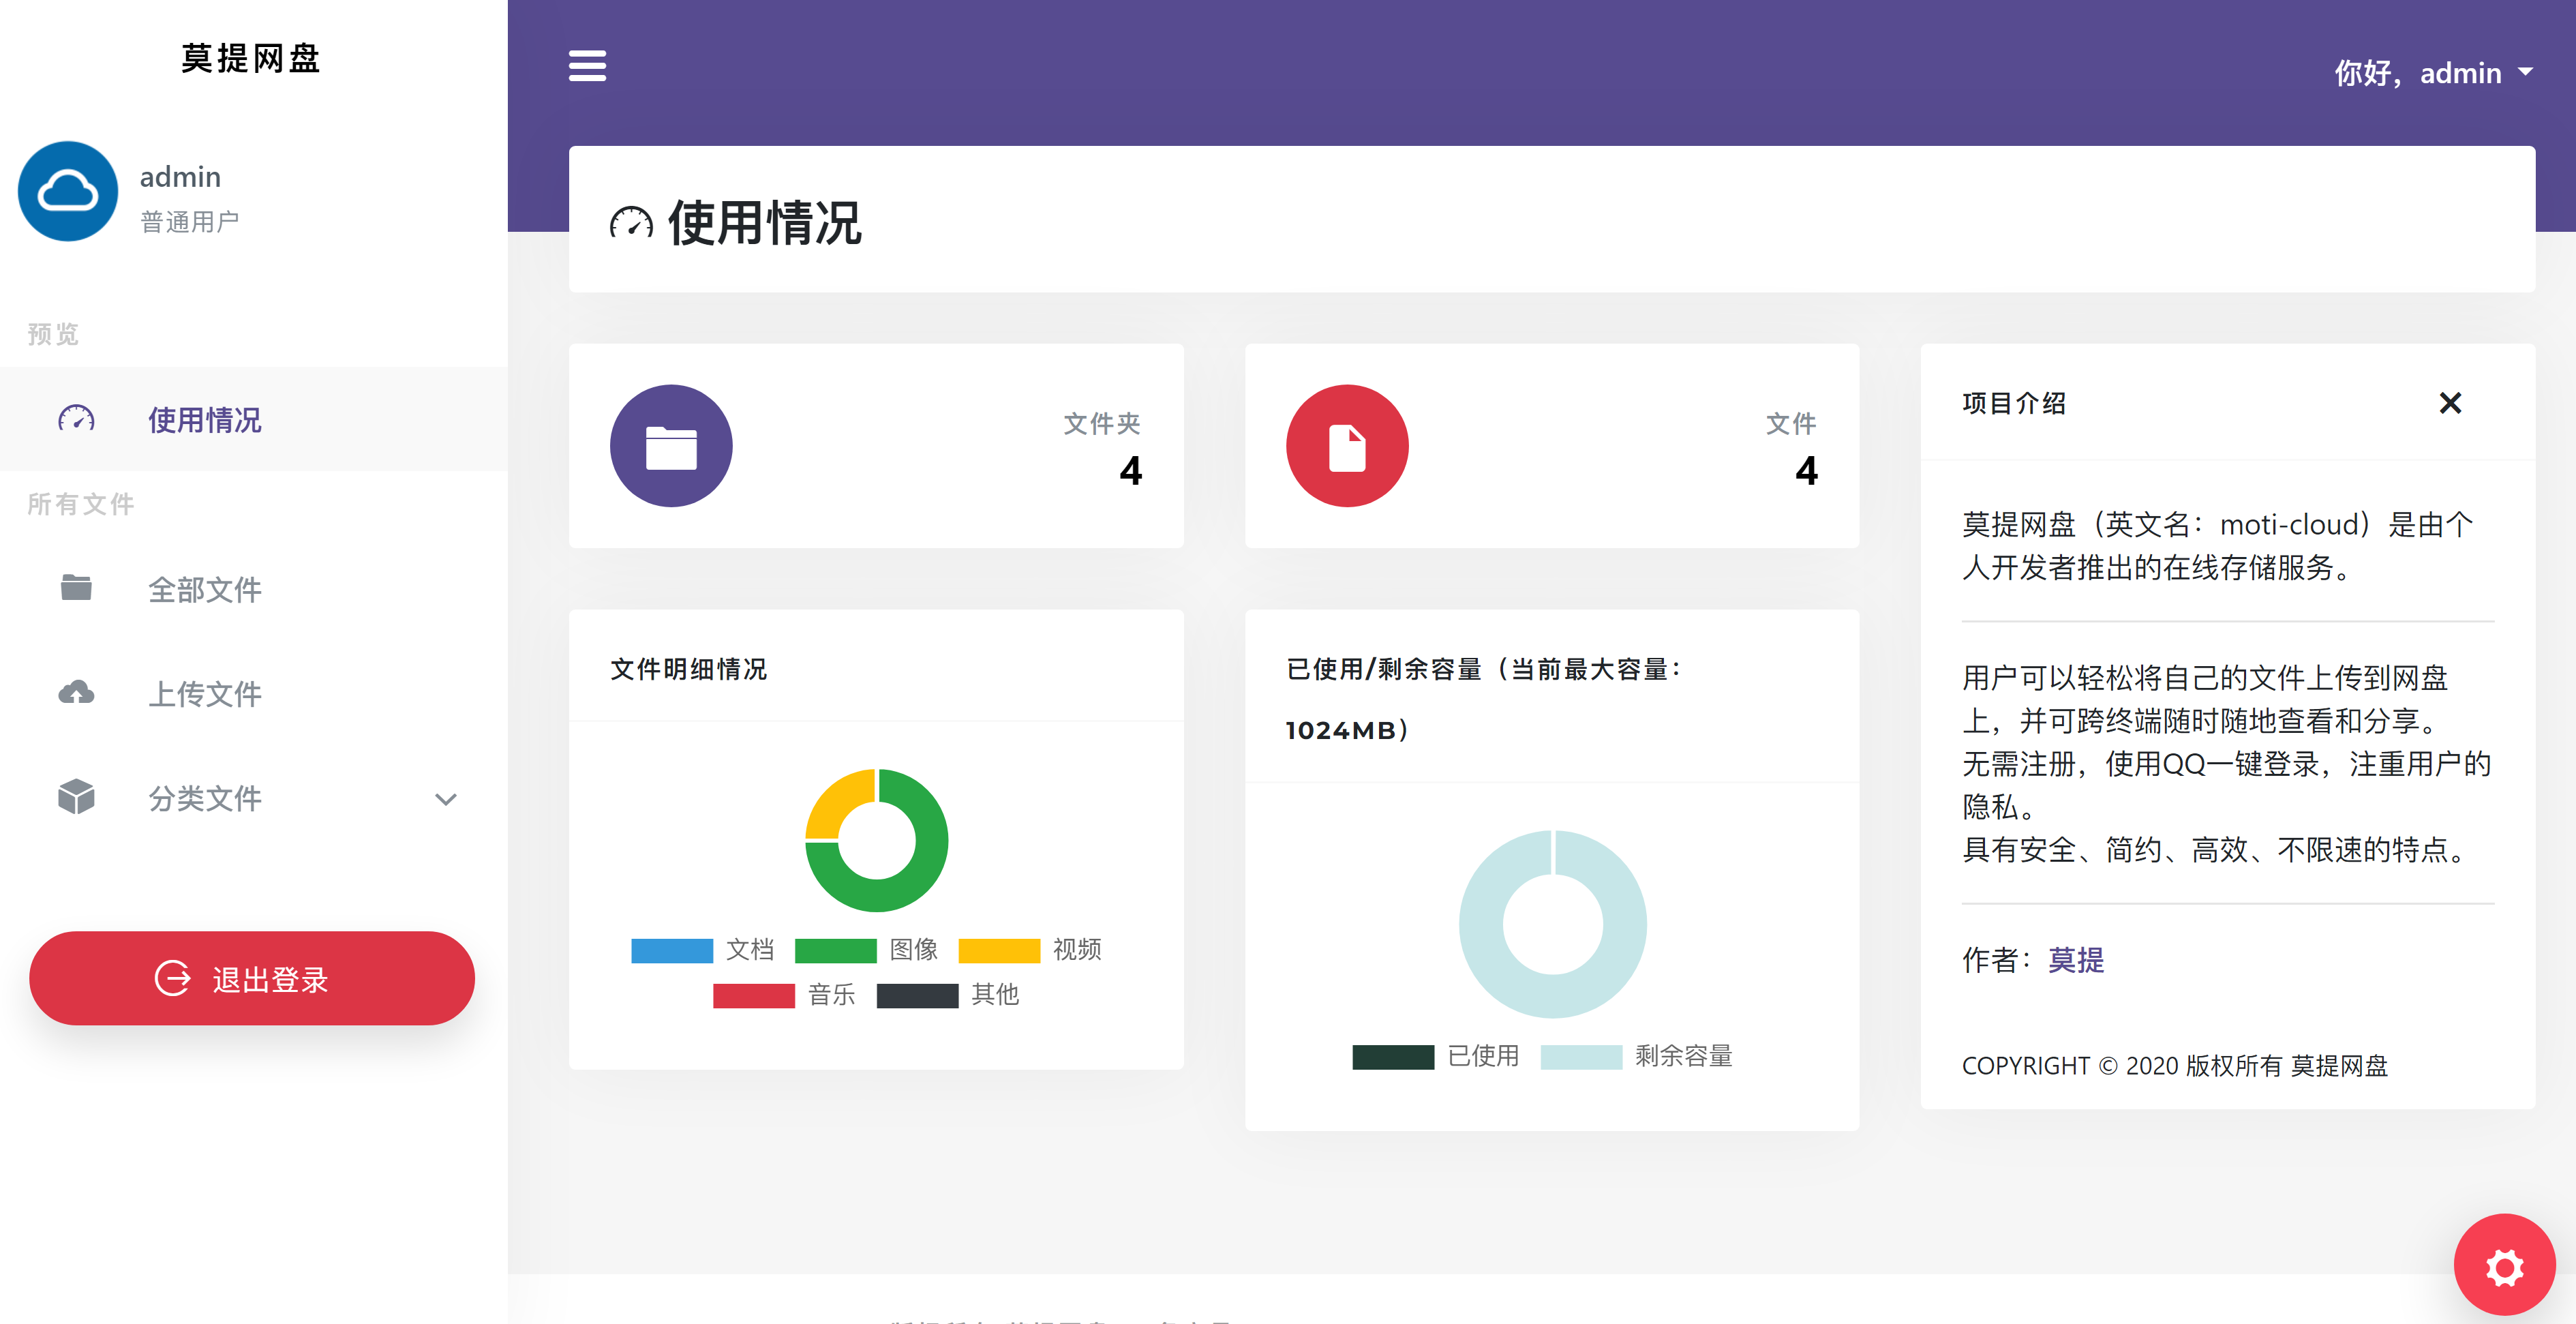Click the logout arrow icon in 退出登录
Screen dimensions: 2576x1324
(173, 978)
